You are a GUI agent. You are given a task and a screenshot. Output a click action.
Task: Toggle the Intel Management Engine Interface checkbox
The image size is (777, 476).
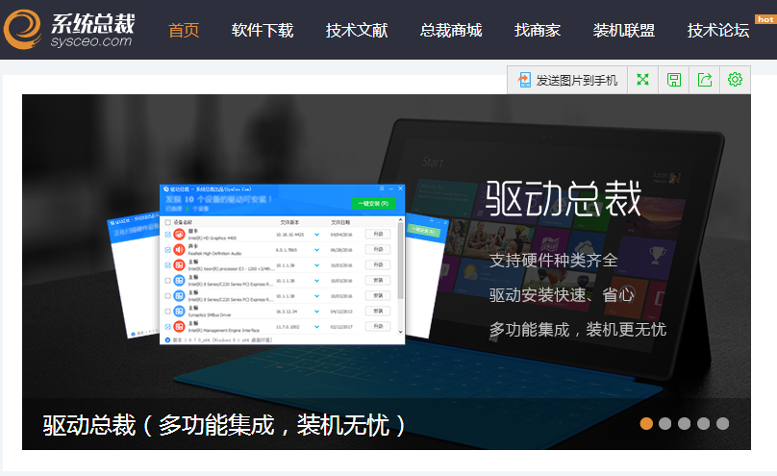tap(168, 326)
